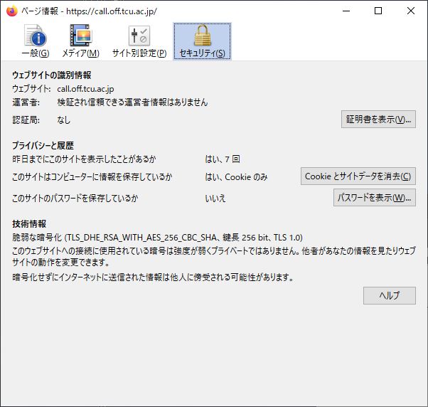This screenshot has width=428, height=407.
Task: Open saved passwords via パスワードを表示(W)...
Action: coord(375,197)
